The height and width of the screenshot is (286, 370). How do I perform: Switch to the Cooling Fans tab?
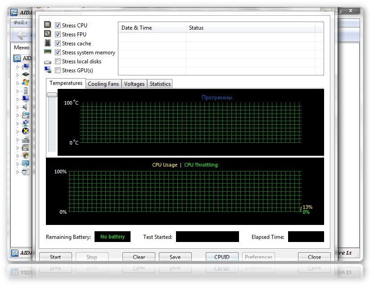point(104,84)
